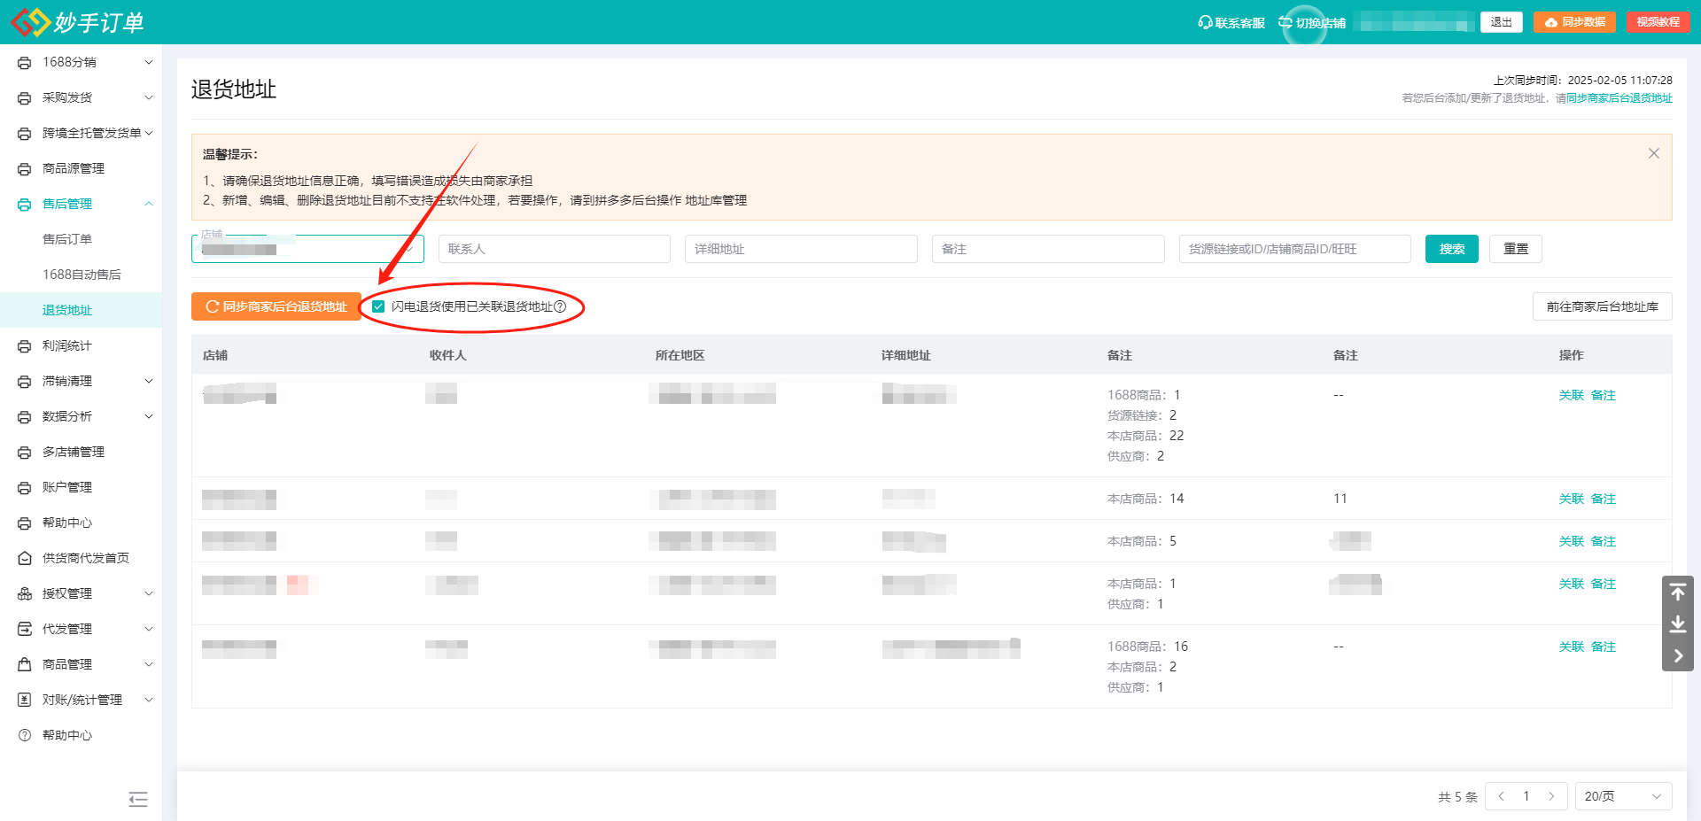Open 1688自动售后 in the sidebar
This screenshot has height=821, width=1701.
click(82, 275)
